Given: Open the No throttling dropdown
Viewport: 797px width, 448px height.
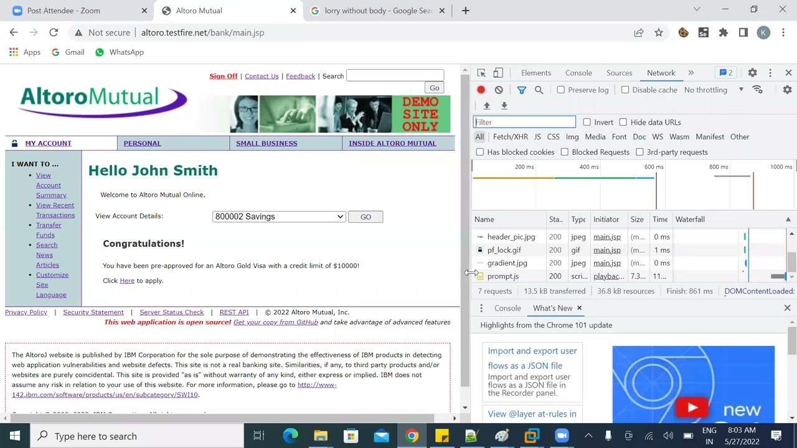Looking at the screenshot, I should point(714,90).
